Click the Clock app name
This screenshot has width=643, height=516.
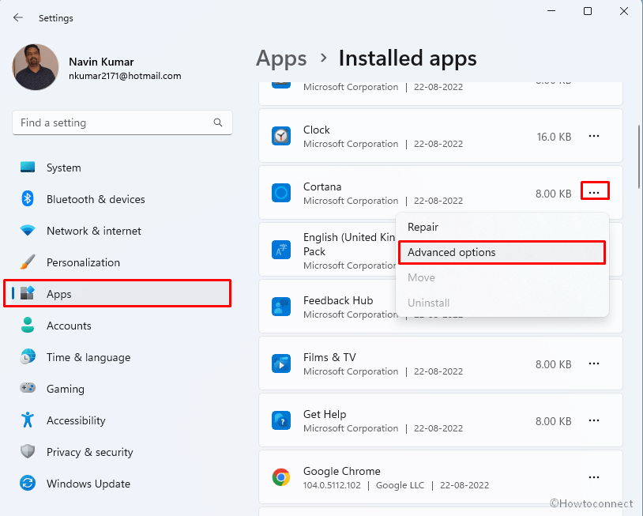pyautogui.click(x=317, y=130)
